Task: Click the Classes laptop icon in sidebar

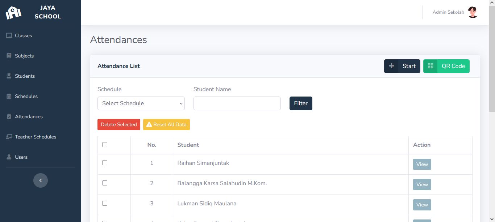Action: pos(9,35)
